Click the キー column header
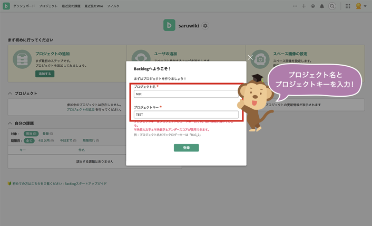Viewport: 372px width, 226px height. (x=23, y=150)
